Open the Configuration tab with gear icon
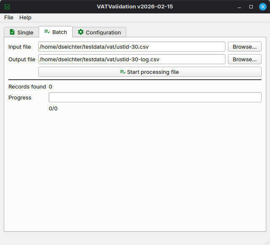This screenshot has height=245, width=270. [x=99, y=32]
